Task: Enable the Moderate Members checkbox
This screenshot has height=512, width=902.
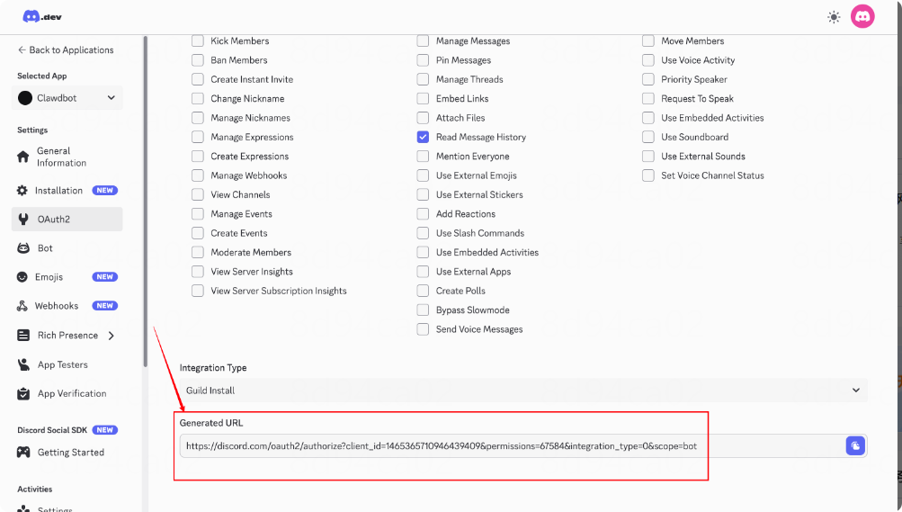Action: [x=198, y=252]
